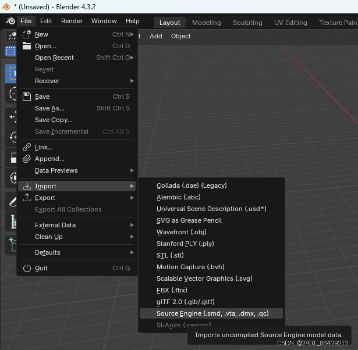Import Source Engine (.smd, .vta, .dmx, .qc)
Screen dimensions: 358x350
click(211, 313)
